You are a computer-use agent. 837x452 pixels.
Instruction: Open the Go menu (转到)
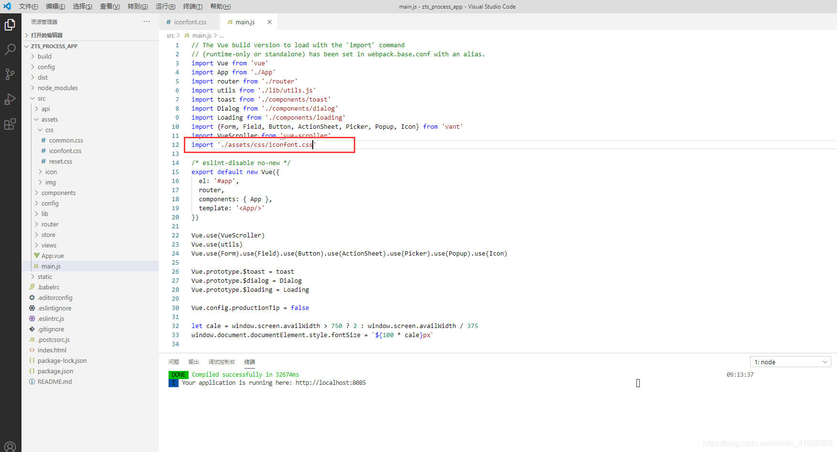point(138,6)
